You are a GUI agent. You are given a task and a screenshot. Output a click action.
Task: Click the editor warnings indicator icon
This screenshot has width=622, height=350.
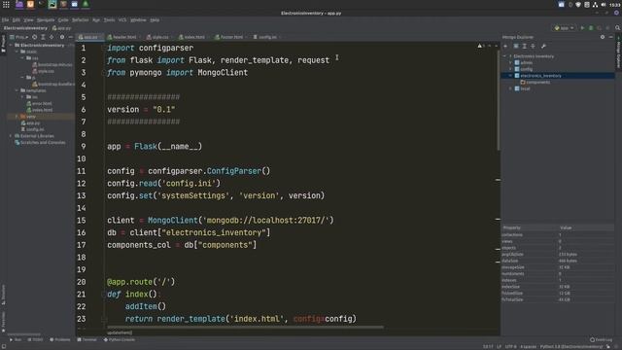tap(481, 46)
